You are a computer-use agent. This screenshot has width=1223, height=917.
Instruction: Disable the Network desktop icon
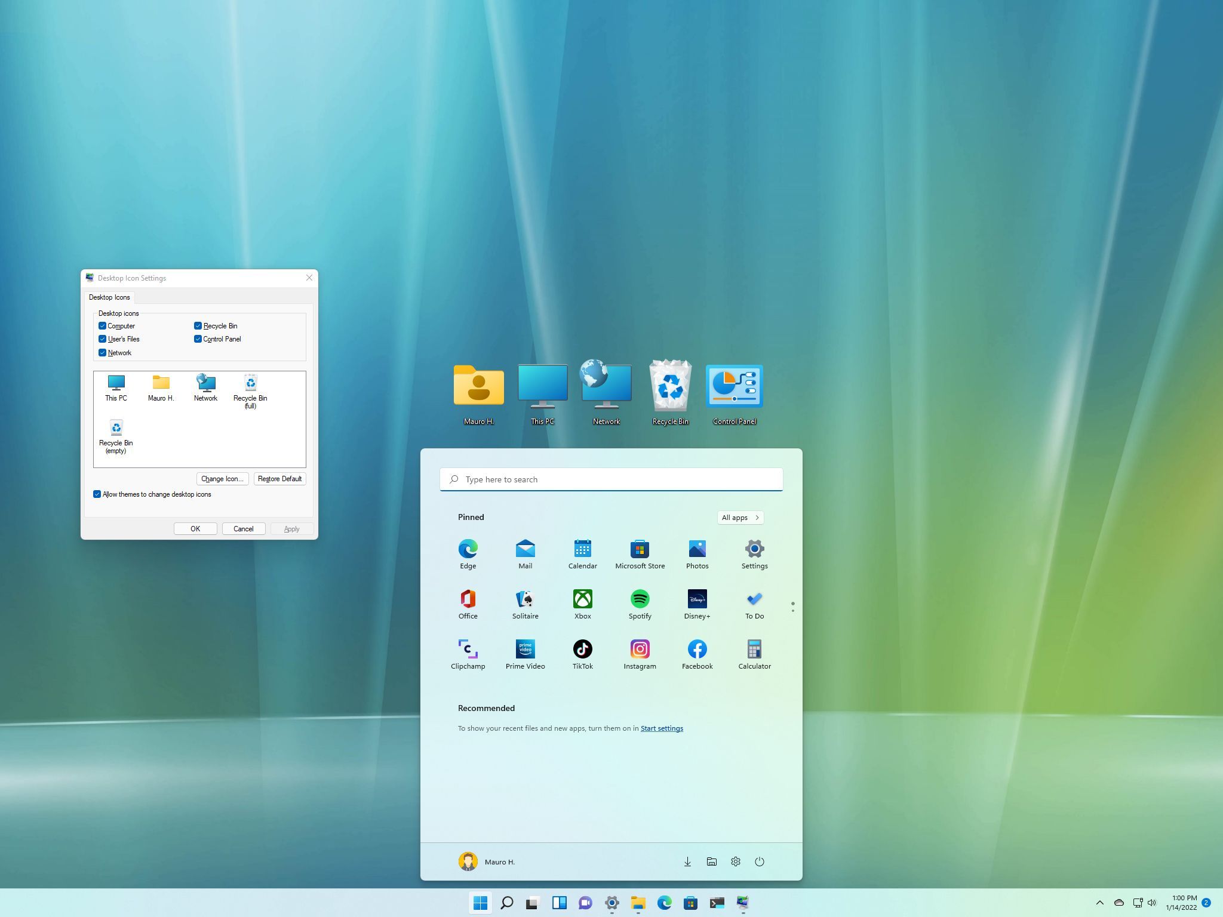pyautogui.click(x=103, y=352)
